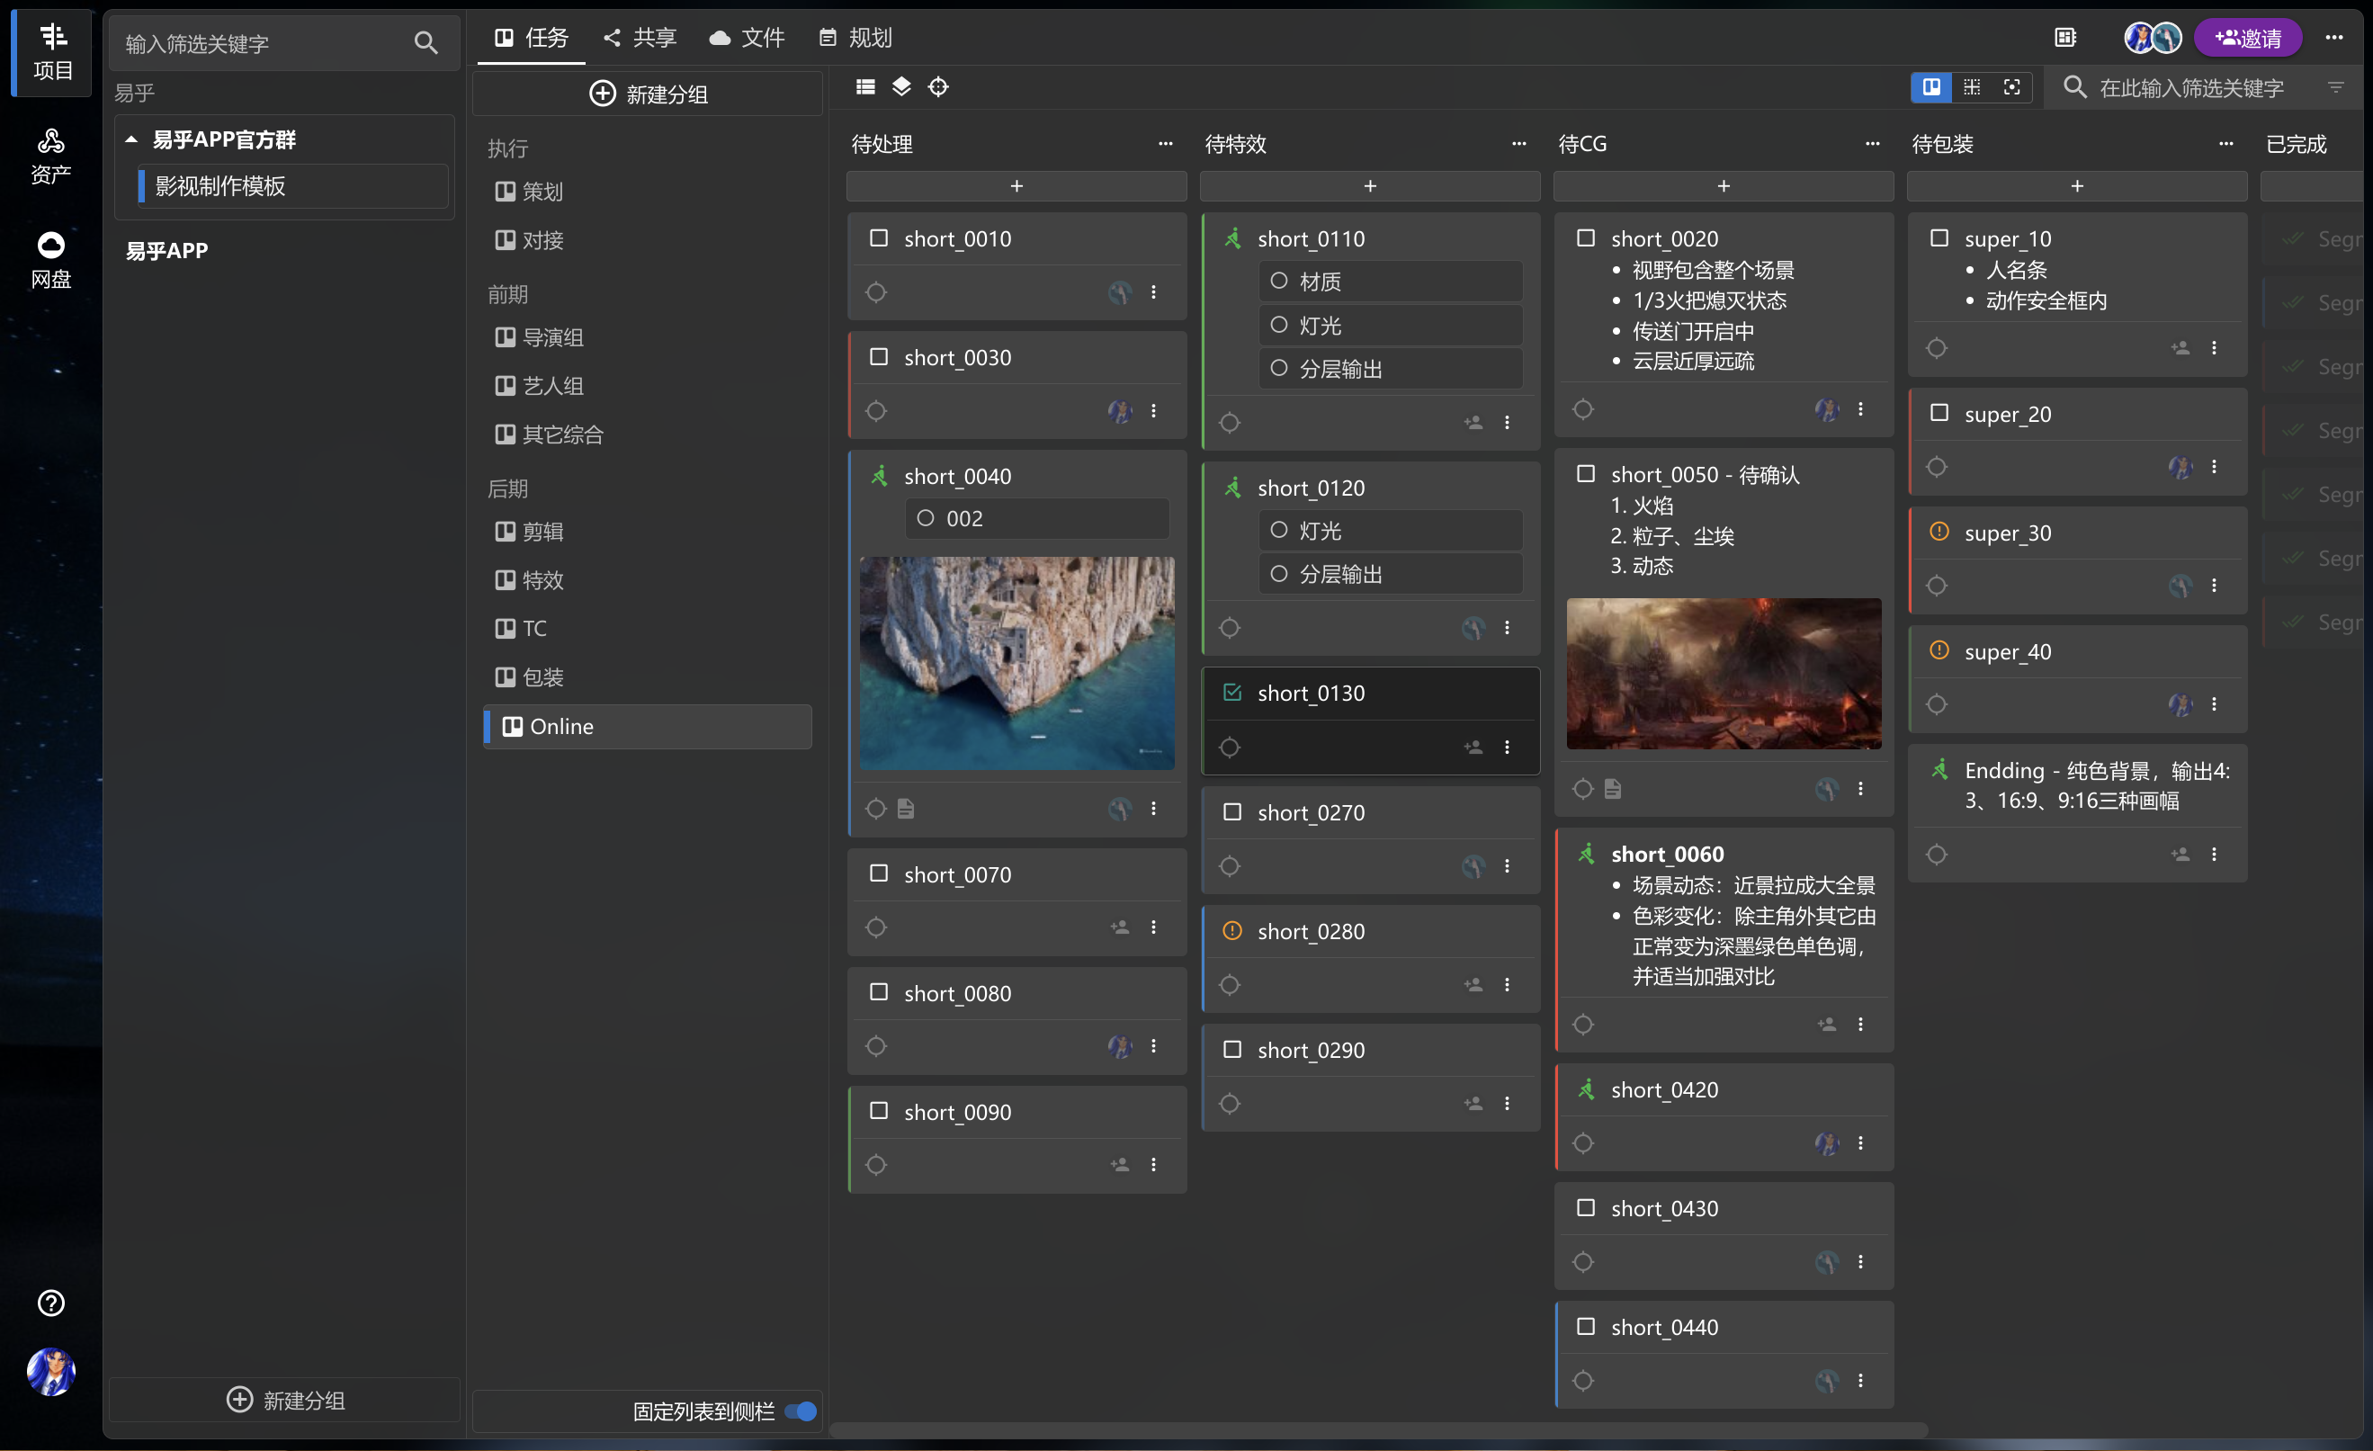Check the short_0010 task checkbox
The image size is (2373, 1451).
pyautogui.click(x=878, y=237)
